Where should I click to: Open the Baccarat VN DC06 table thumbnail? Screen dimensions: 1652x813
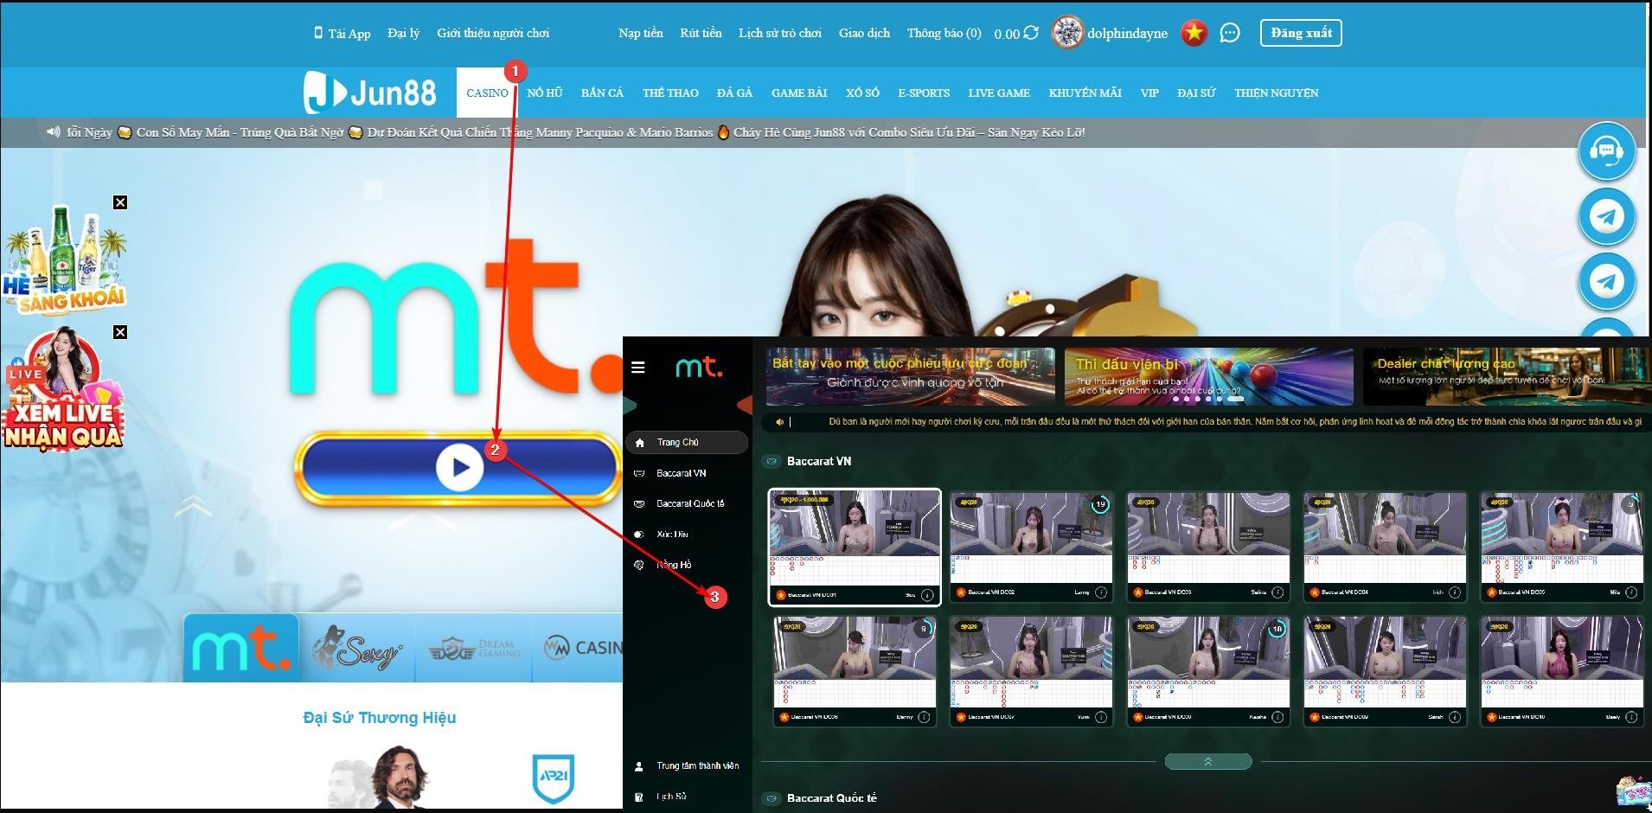855,671
